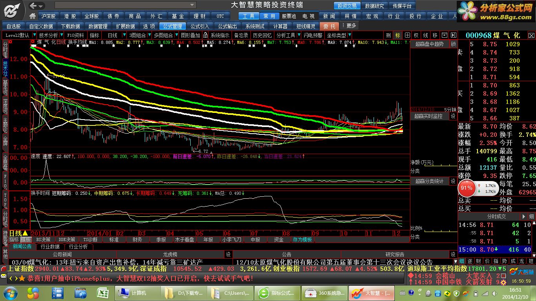
Task: Click the volume speaker icon in tray
Action: (x=494, y=293)
